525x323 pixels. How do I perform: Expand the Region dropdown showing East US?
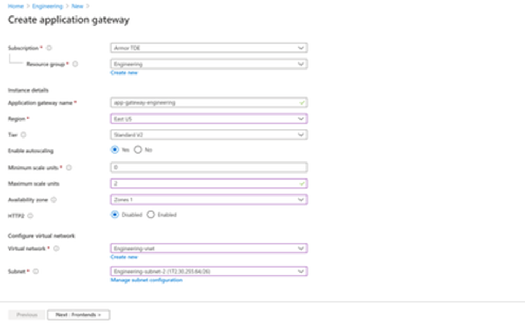point(209,119)
